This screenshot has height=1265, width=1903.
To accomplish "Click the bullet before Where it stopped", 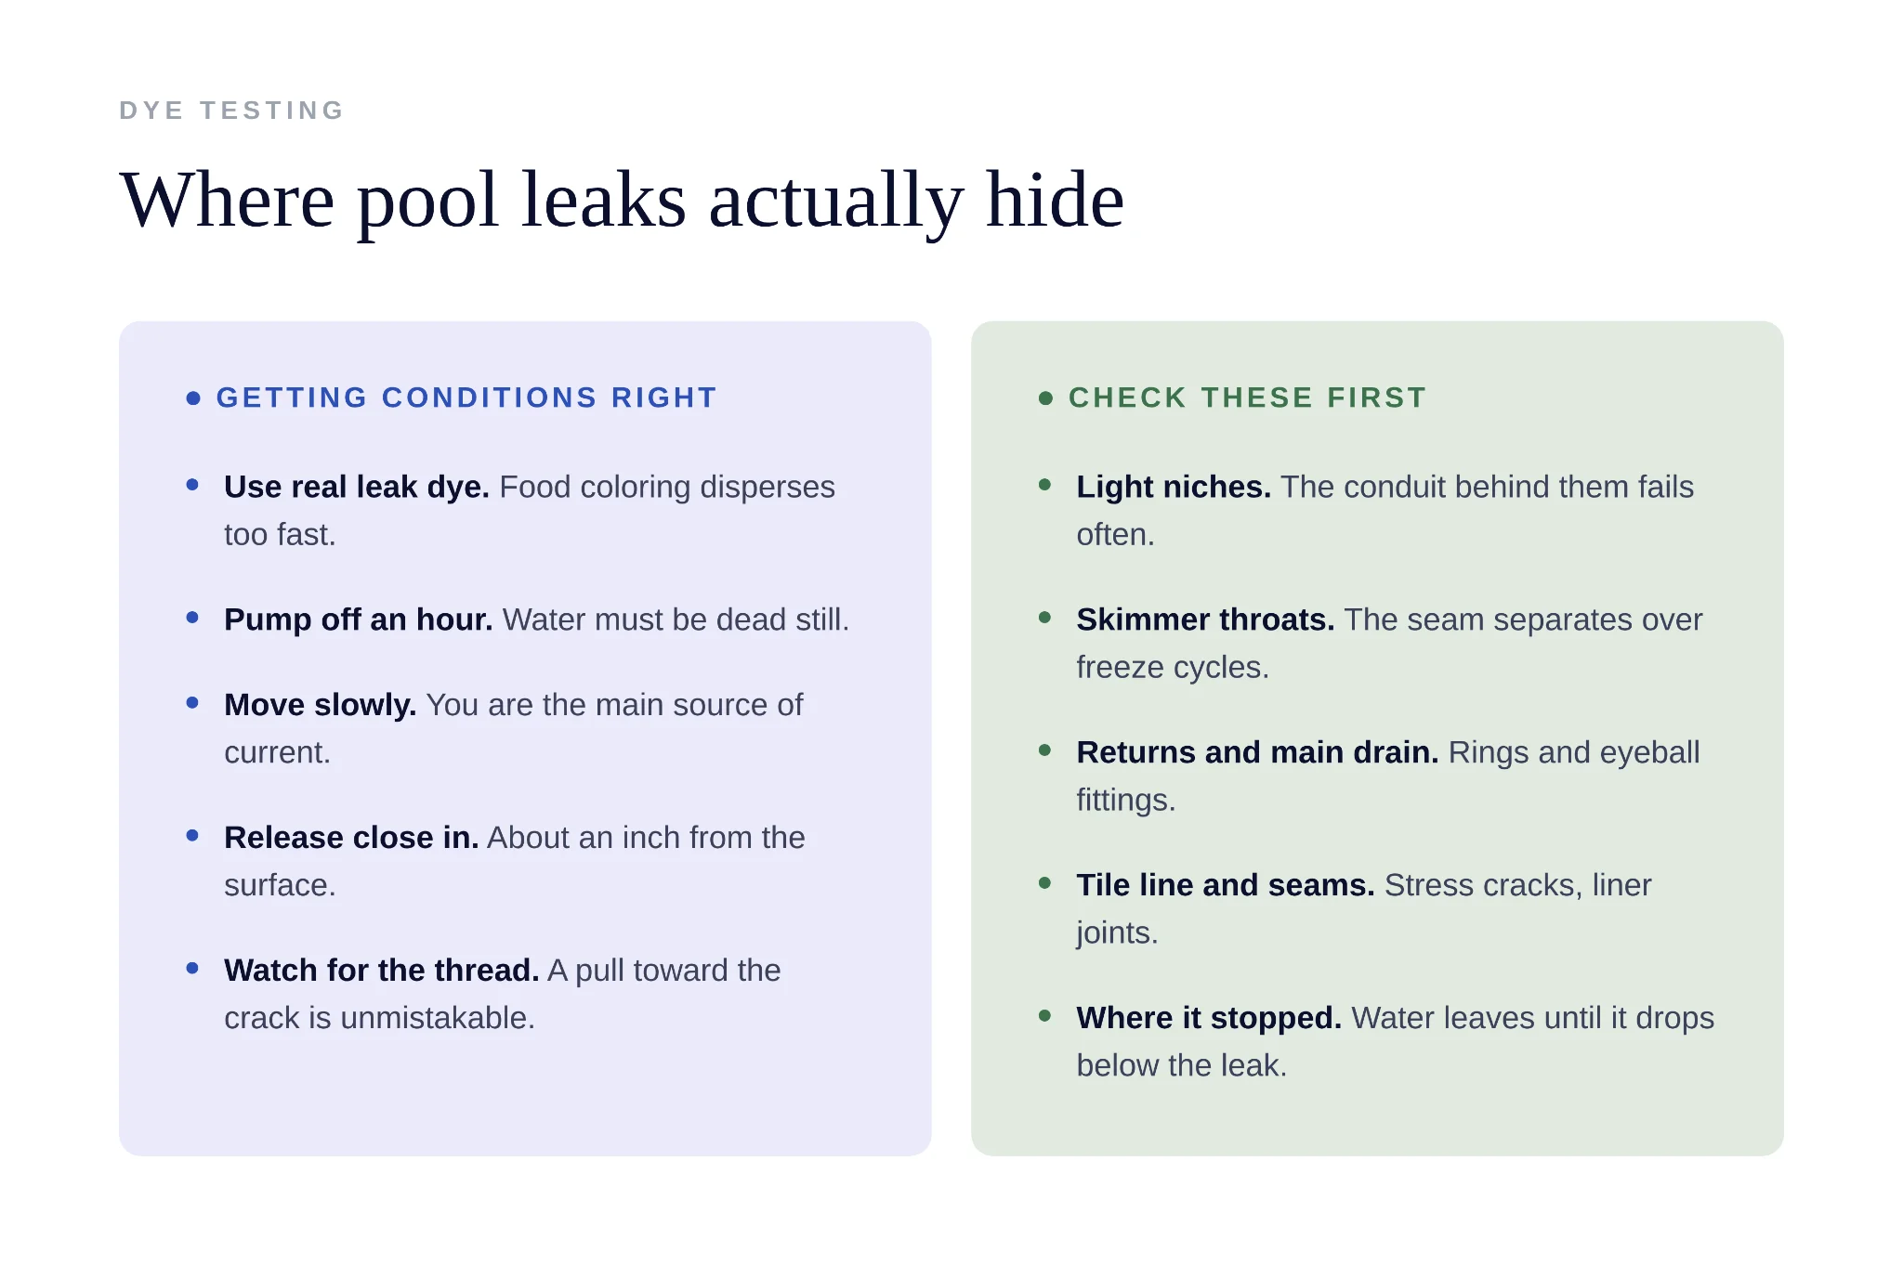I will tap(1044, 1015).
